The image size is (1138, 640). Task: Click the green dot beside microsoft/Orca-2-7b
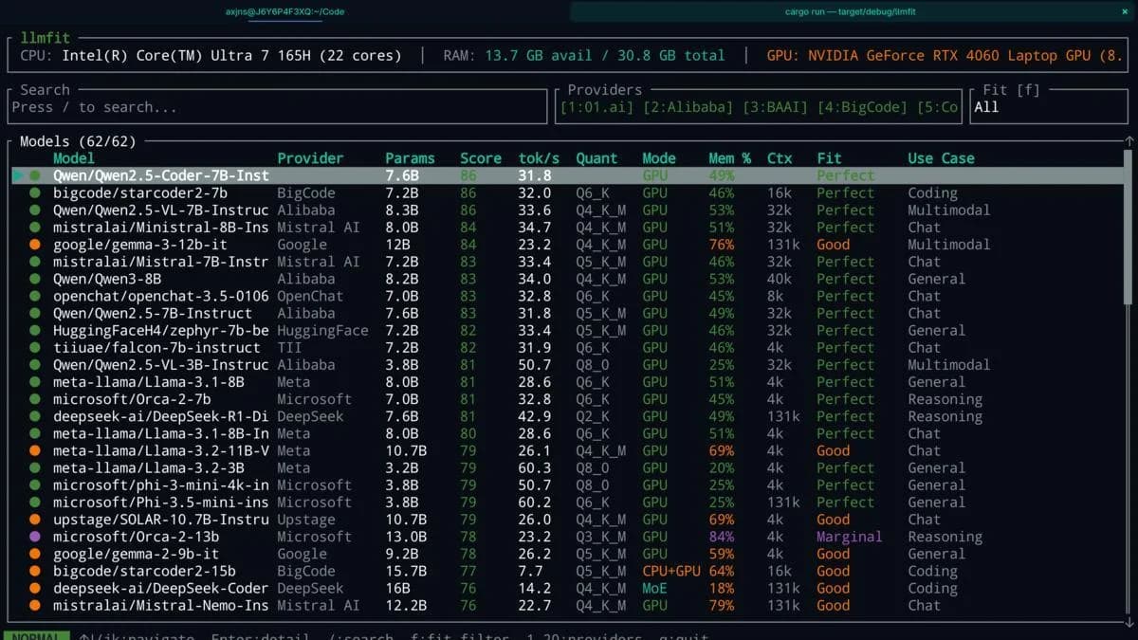point(35,399)
